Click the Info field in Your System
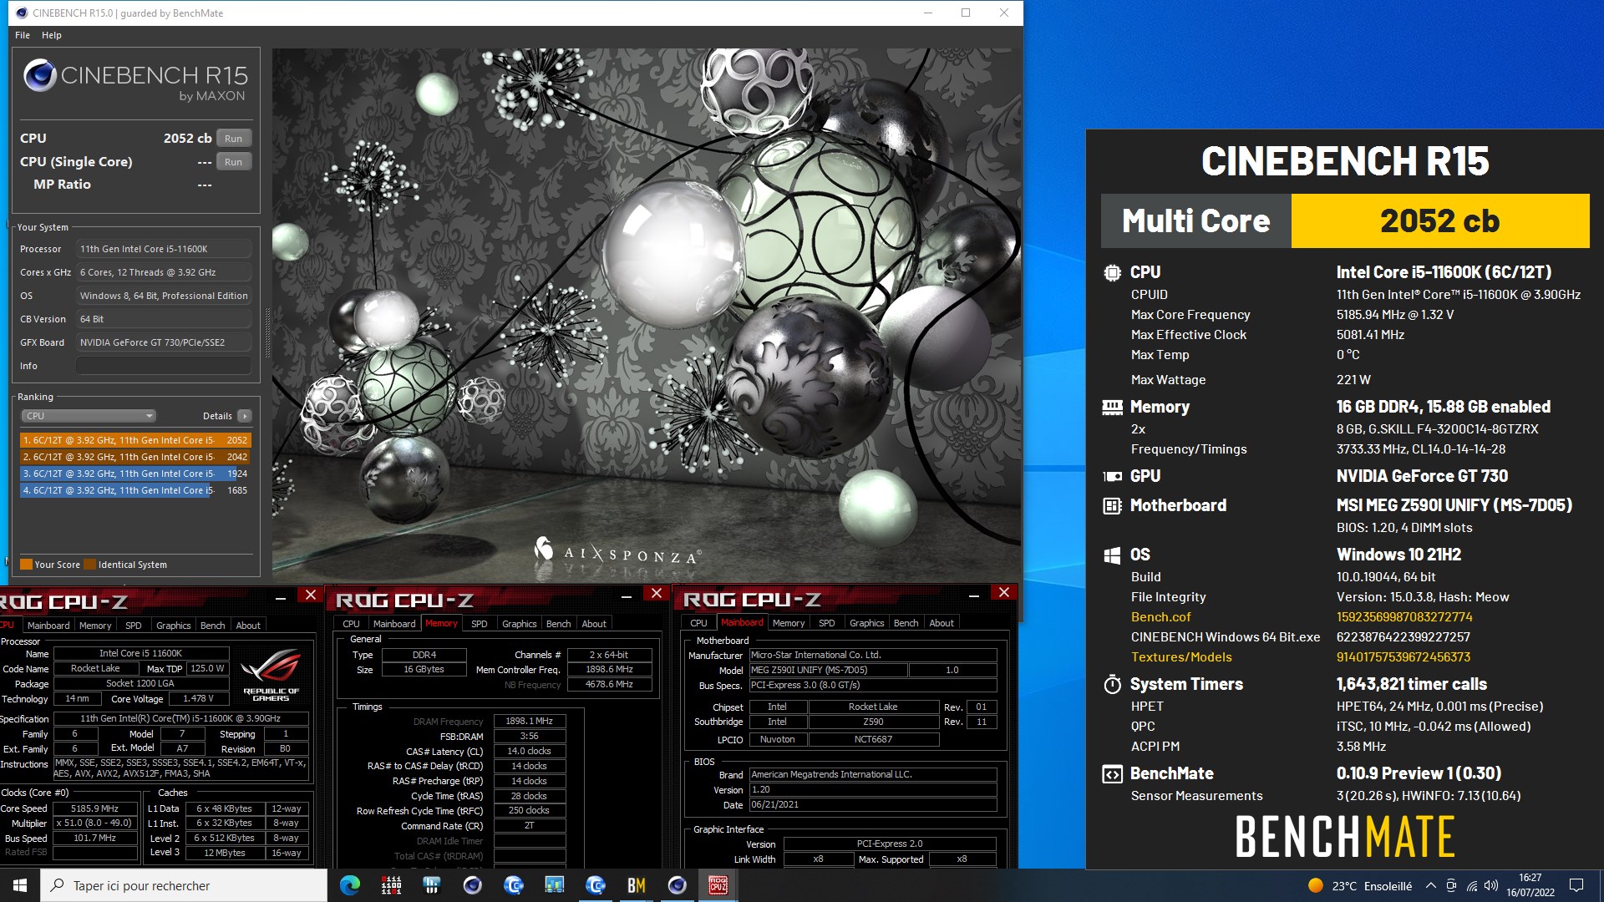The height and width of the screenshot is (902, 1604). pos(164,366)
